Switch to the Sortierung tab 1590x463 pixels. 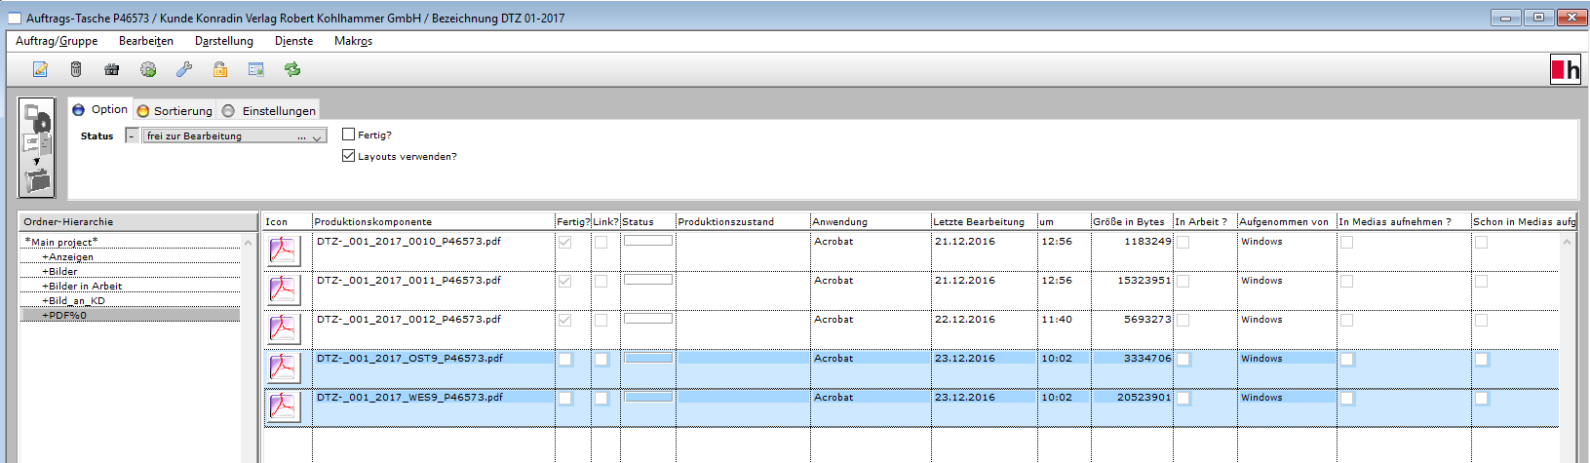pos(175,110)
